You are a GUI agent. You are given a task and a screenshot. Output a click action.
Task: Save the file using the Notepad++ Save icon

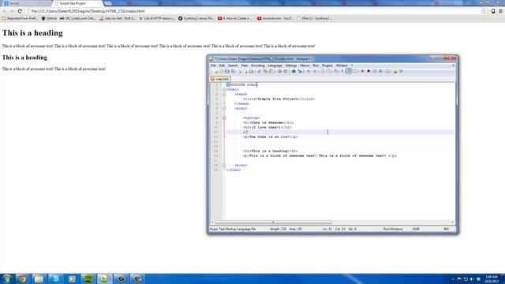click(x=226, y=71)
